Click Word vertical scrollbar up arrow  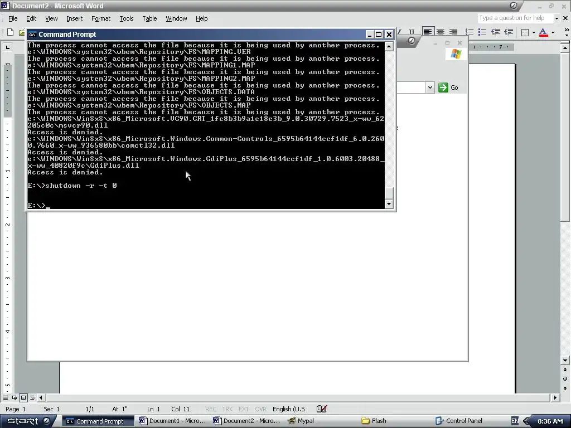tap(565, 48)
